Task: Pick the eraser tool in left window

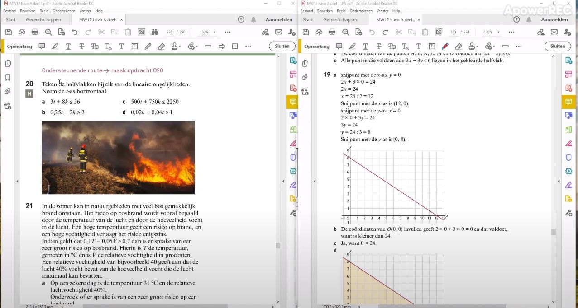Action: click(161, 46)
